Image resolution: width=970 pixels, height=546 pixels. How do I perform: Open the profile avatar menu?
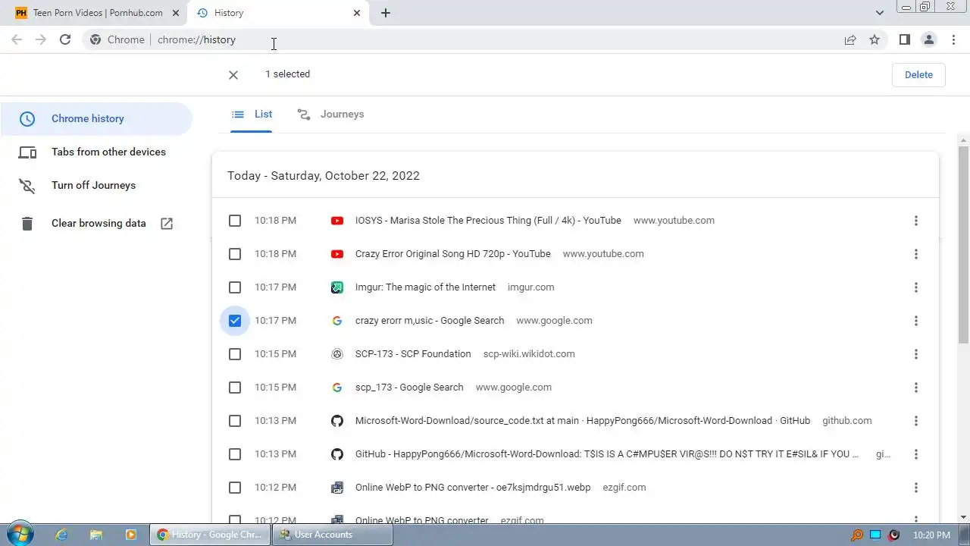[928, 39]
